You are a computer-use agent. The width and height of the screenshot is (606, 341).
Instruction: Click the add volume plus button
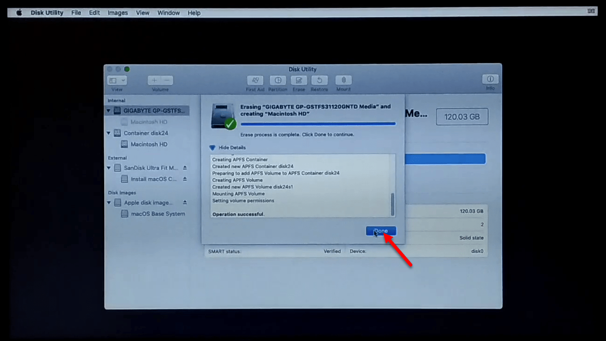154,80
